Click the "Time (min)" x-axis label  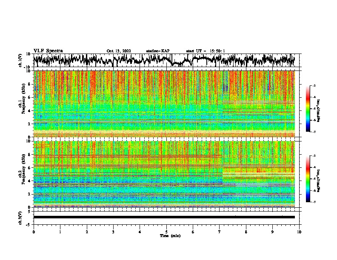(170, 236)
